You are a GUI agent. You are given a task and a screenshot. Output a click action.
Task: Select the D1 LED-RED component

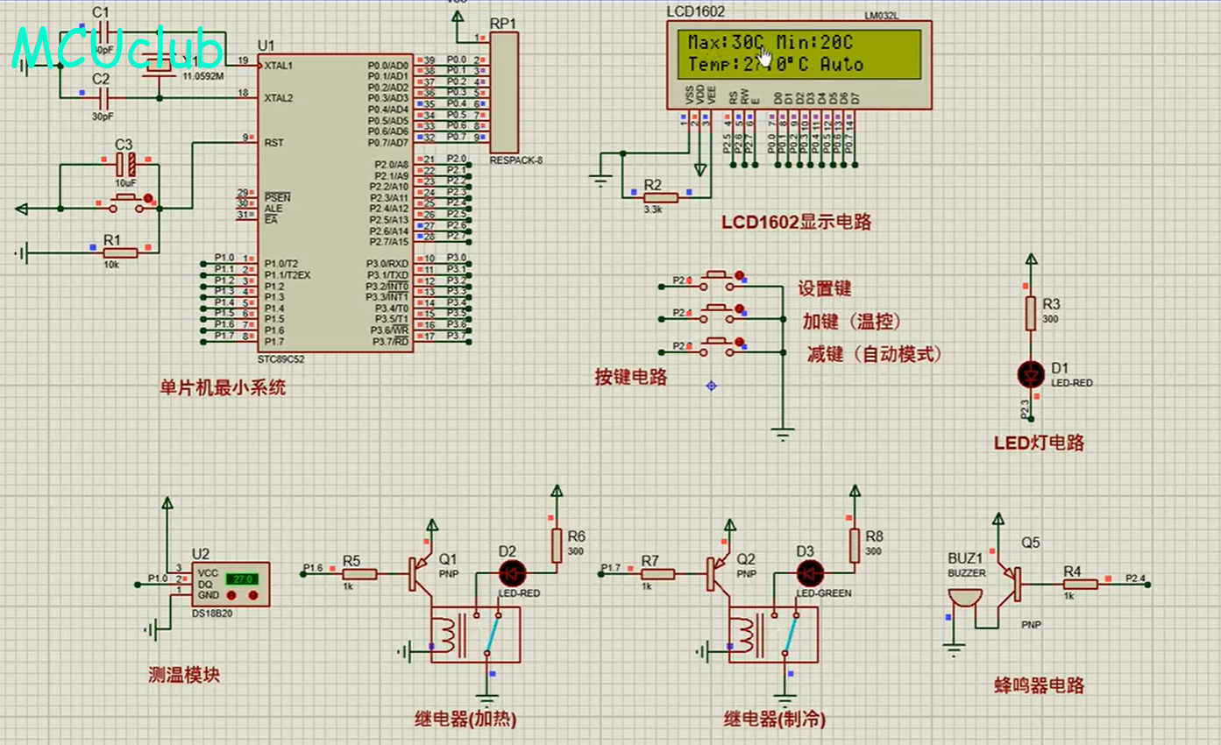pos(1032,374)
